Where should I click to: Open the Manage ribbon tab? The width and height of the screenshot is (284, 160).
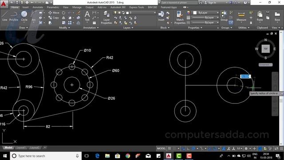pos(77,7)
